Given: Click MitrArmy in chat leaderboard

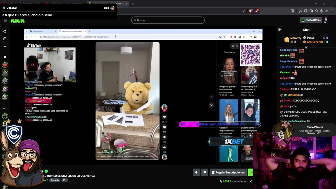Looking at the screenshot, I should point(296,38).
